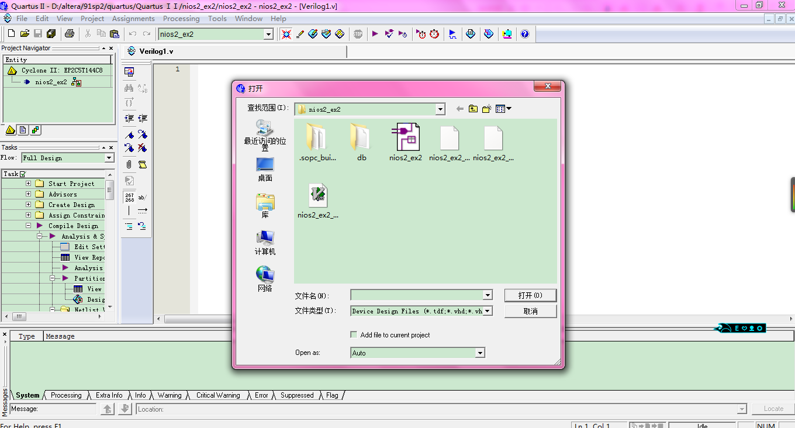Click the Print toolbar icon
The width and height of the screenshot is (795, 428).
tap(70, 34)
